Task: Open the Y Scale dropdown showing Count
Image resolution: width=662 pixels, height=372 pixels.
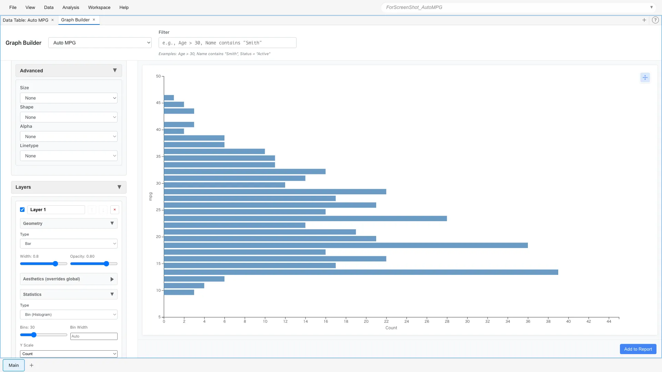Action: pyautogui.click(x=69, y=354)
